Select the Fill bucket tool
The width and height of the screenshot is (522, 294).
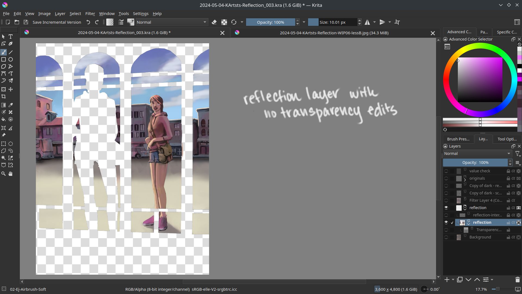(4, 119)
